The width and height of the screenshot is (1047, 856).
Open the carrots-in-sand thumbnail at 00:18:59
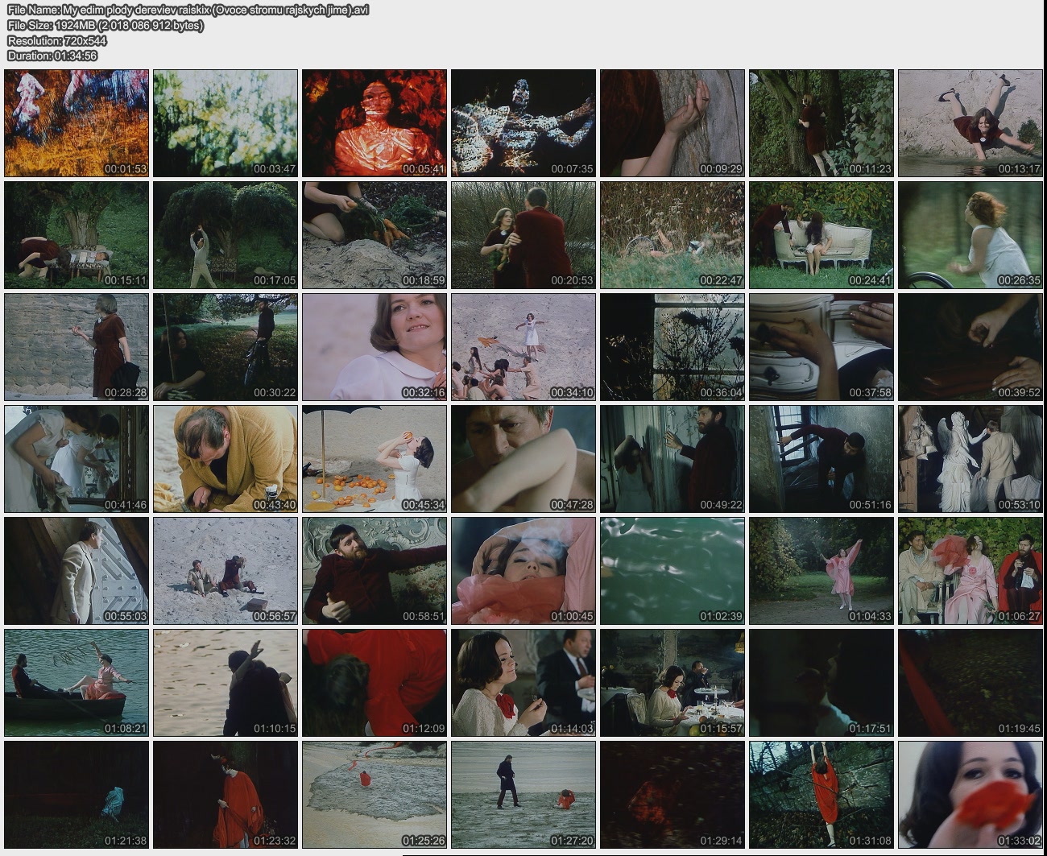(375, 235)
